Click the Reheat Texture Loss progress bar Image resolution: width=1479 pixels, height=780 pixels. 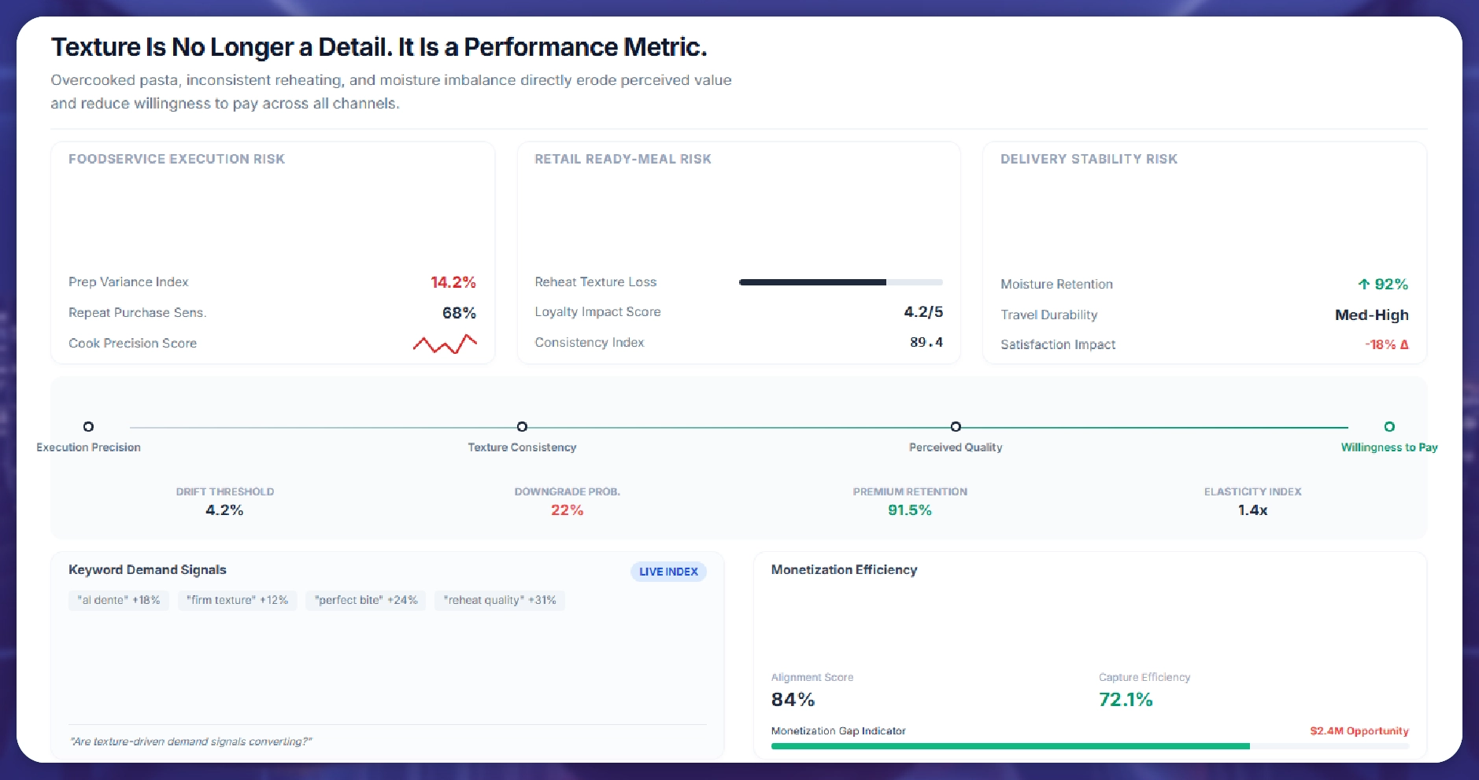[841, 281]
